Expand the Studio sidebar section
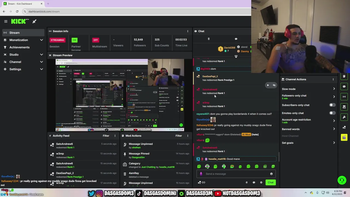Viewport: 350px width, 197px height. click(23, 54)
